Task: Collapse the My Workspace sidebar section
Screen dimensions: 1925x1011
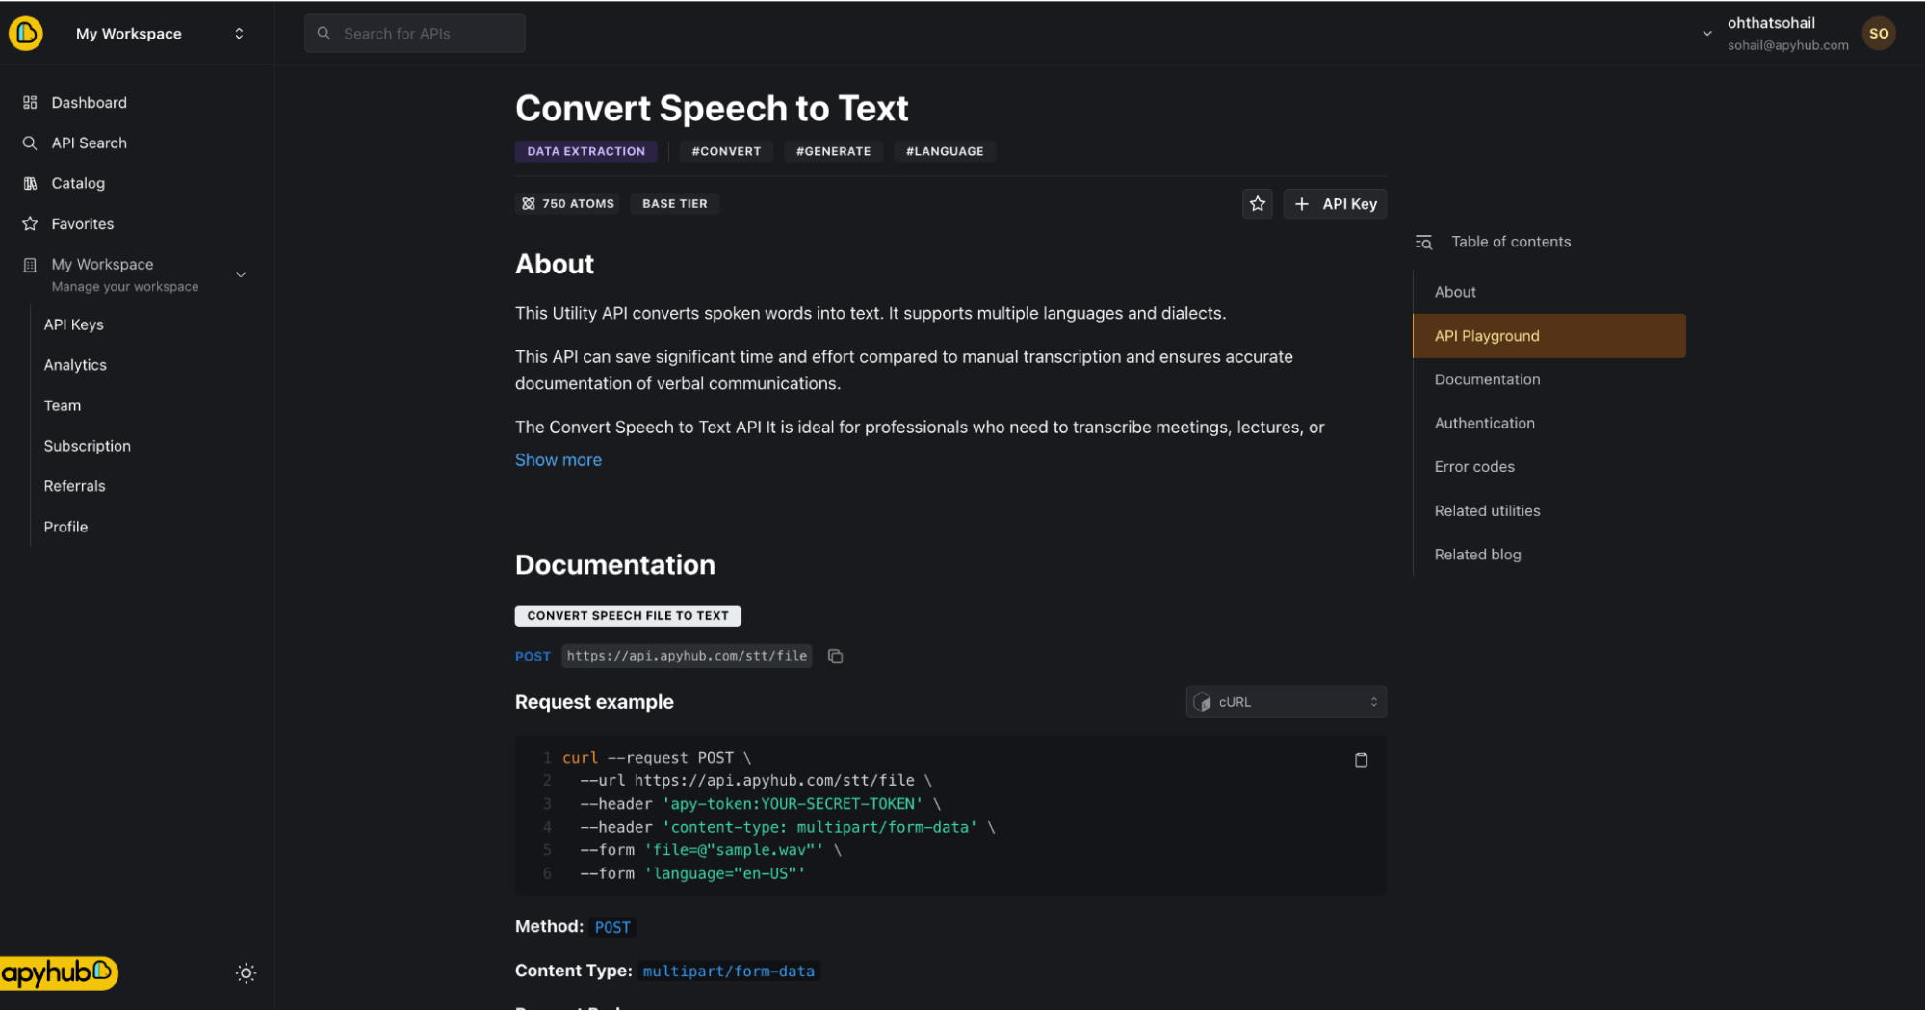Action: coord(241,275)
